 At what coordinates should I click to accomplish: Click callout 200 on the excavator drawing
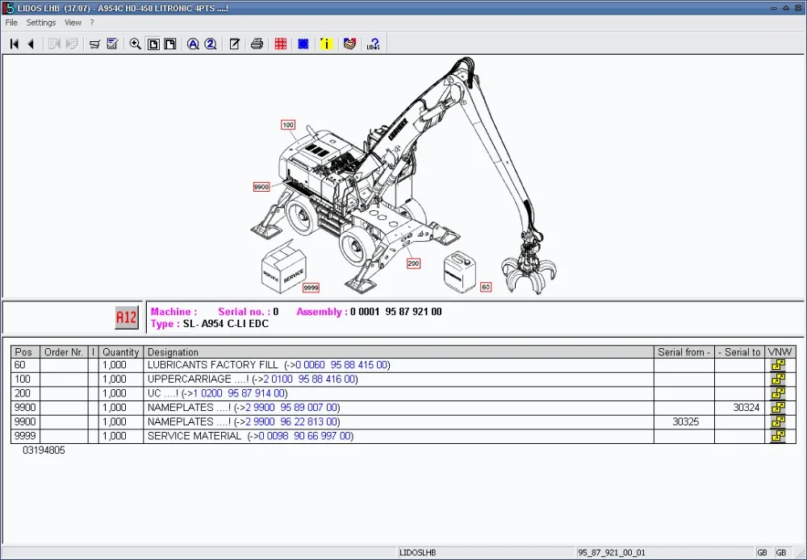pos(413,263)
